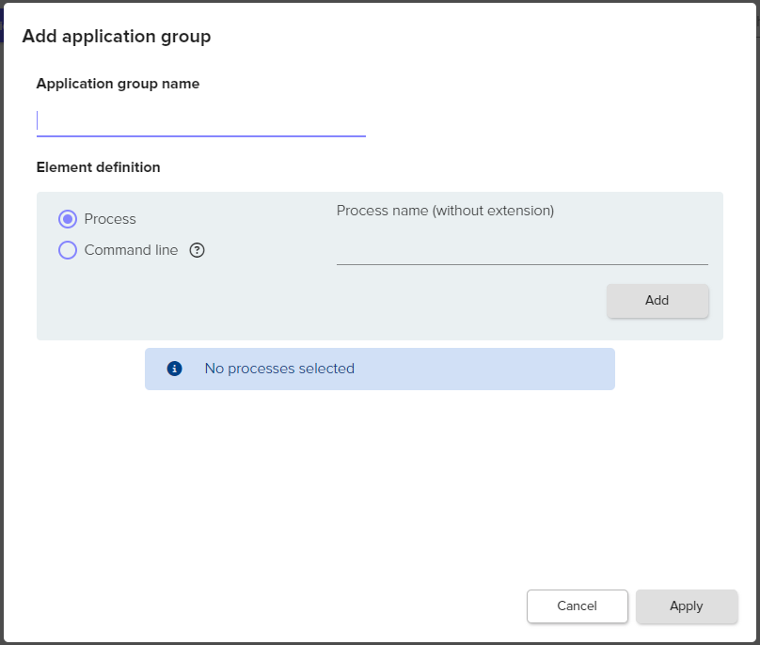
Task: Focus the Application group name input field
Action: [200, 120]
